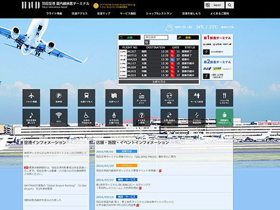The image size is (280, 210).
Task: Open the 2016/08/01 news entry
Action: point(136,157)
